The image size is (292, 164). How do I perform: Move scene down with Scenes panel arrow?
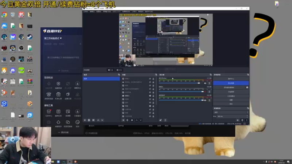(x=102, y=120)
